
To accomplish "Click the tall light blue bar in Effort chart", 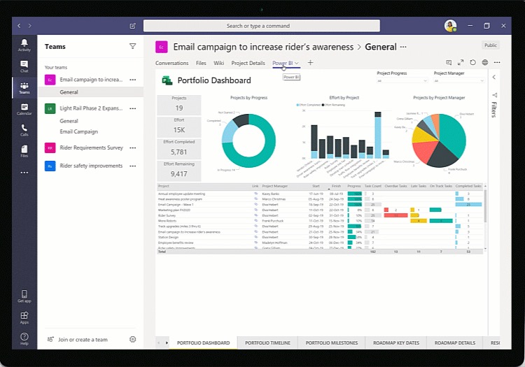I will pyautogui.click(x=378, y=137).
